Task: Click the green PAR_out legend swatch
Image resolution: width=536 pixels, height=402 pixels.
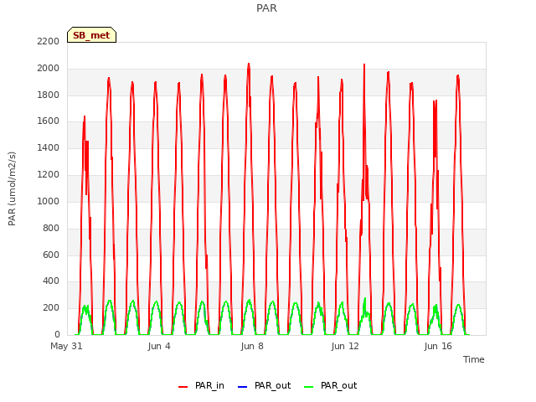Action: pyautogui.click(x=308, y=387)
